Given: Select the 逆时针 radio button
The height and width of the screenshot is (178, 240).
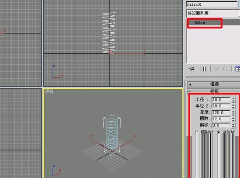Looking at the screenshot, I should [x=219, y=132].
